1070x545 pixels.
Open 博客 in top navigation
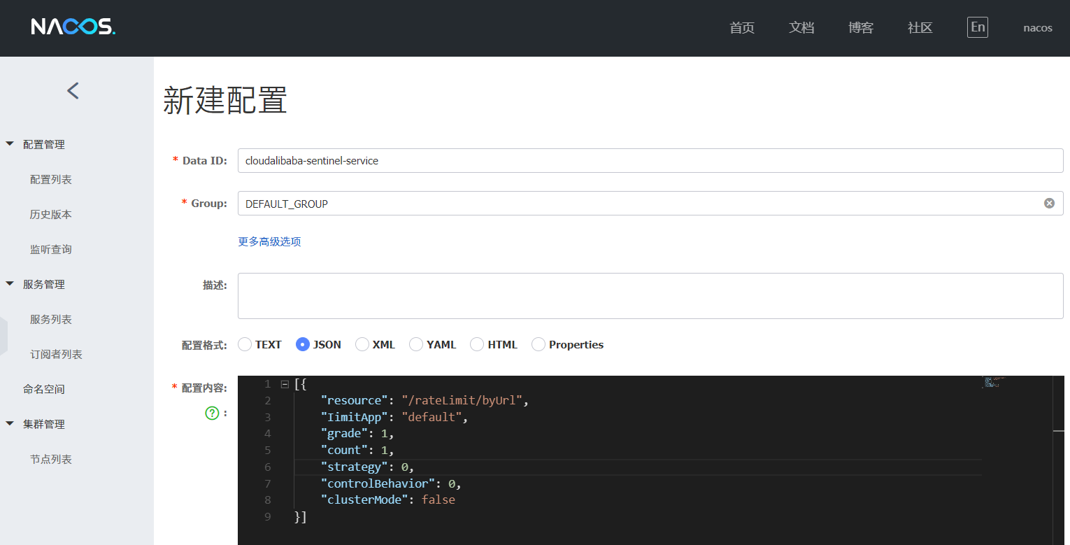click(861, 28)
